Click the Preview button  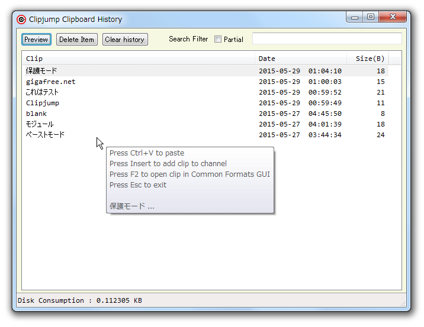(36, 40)
